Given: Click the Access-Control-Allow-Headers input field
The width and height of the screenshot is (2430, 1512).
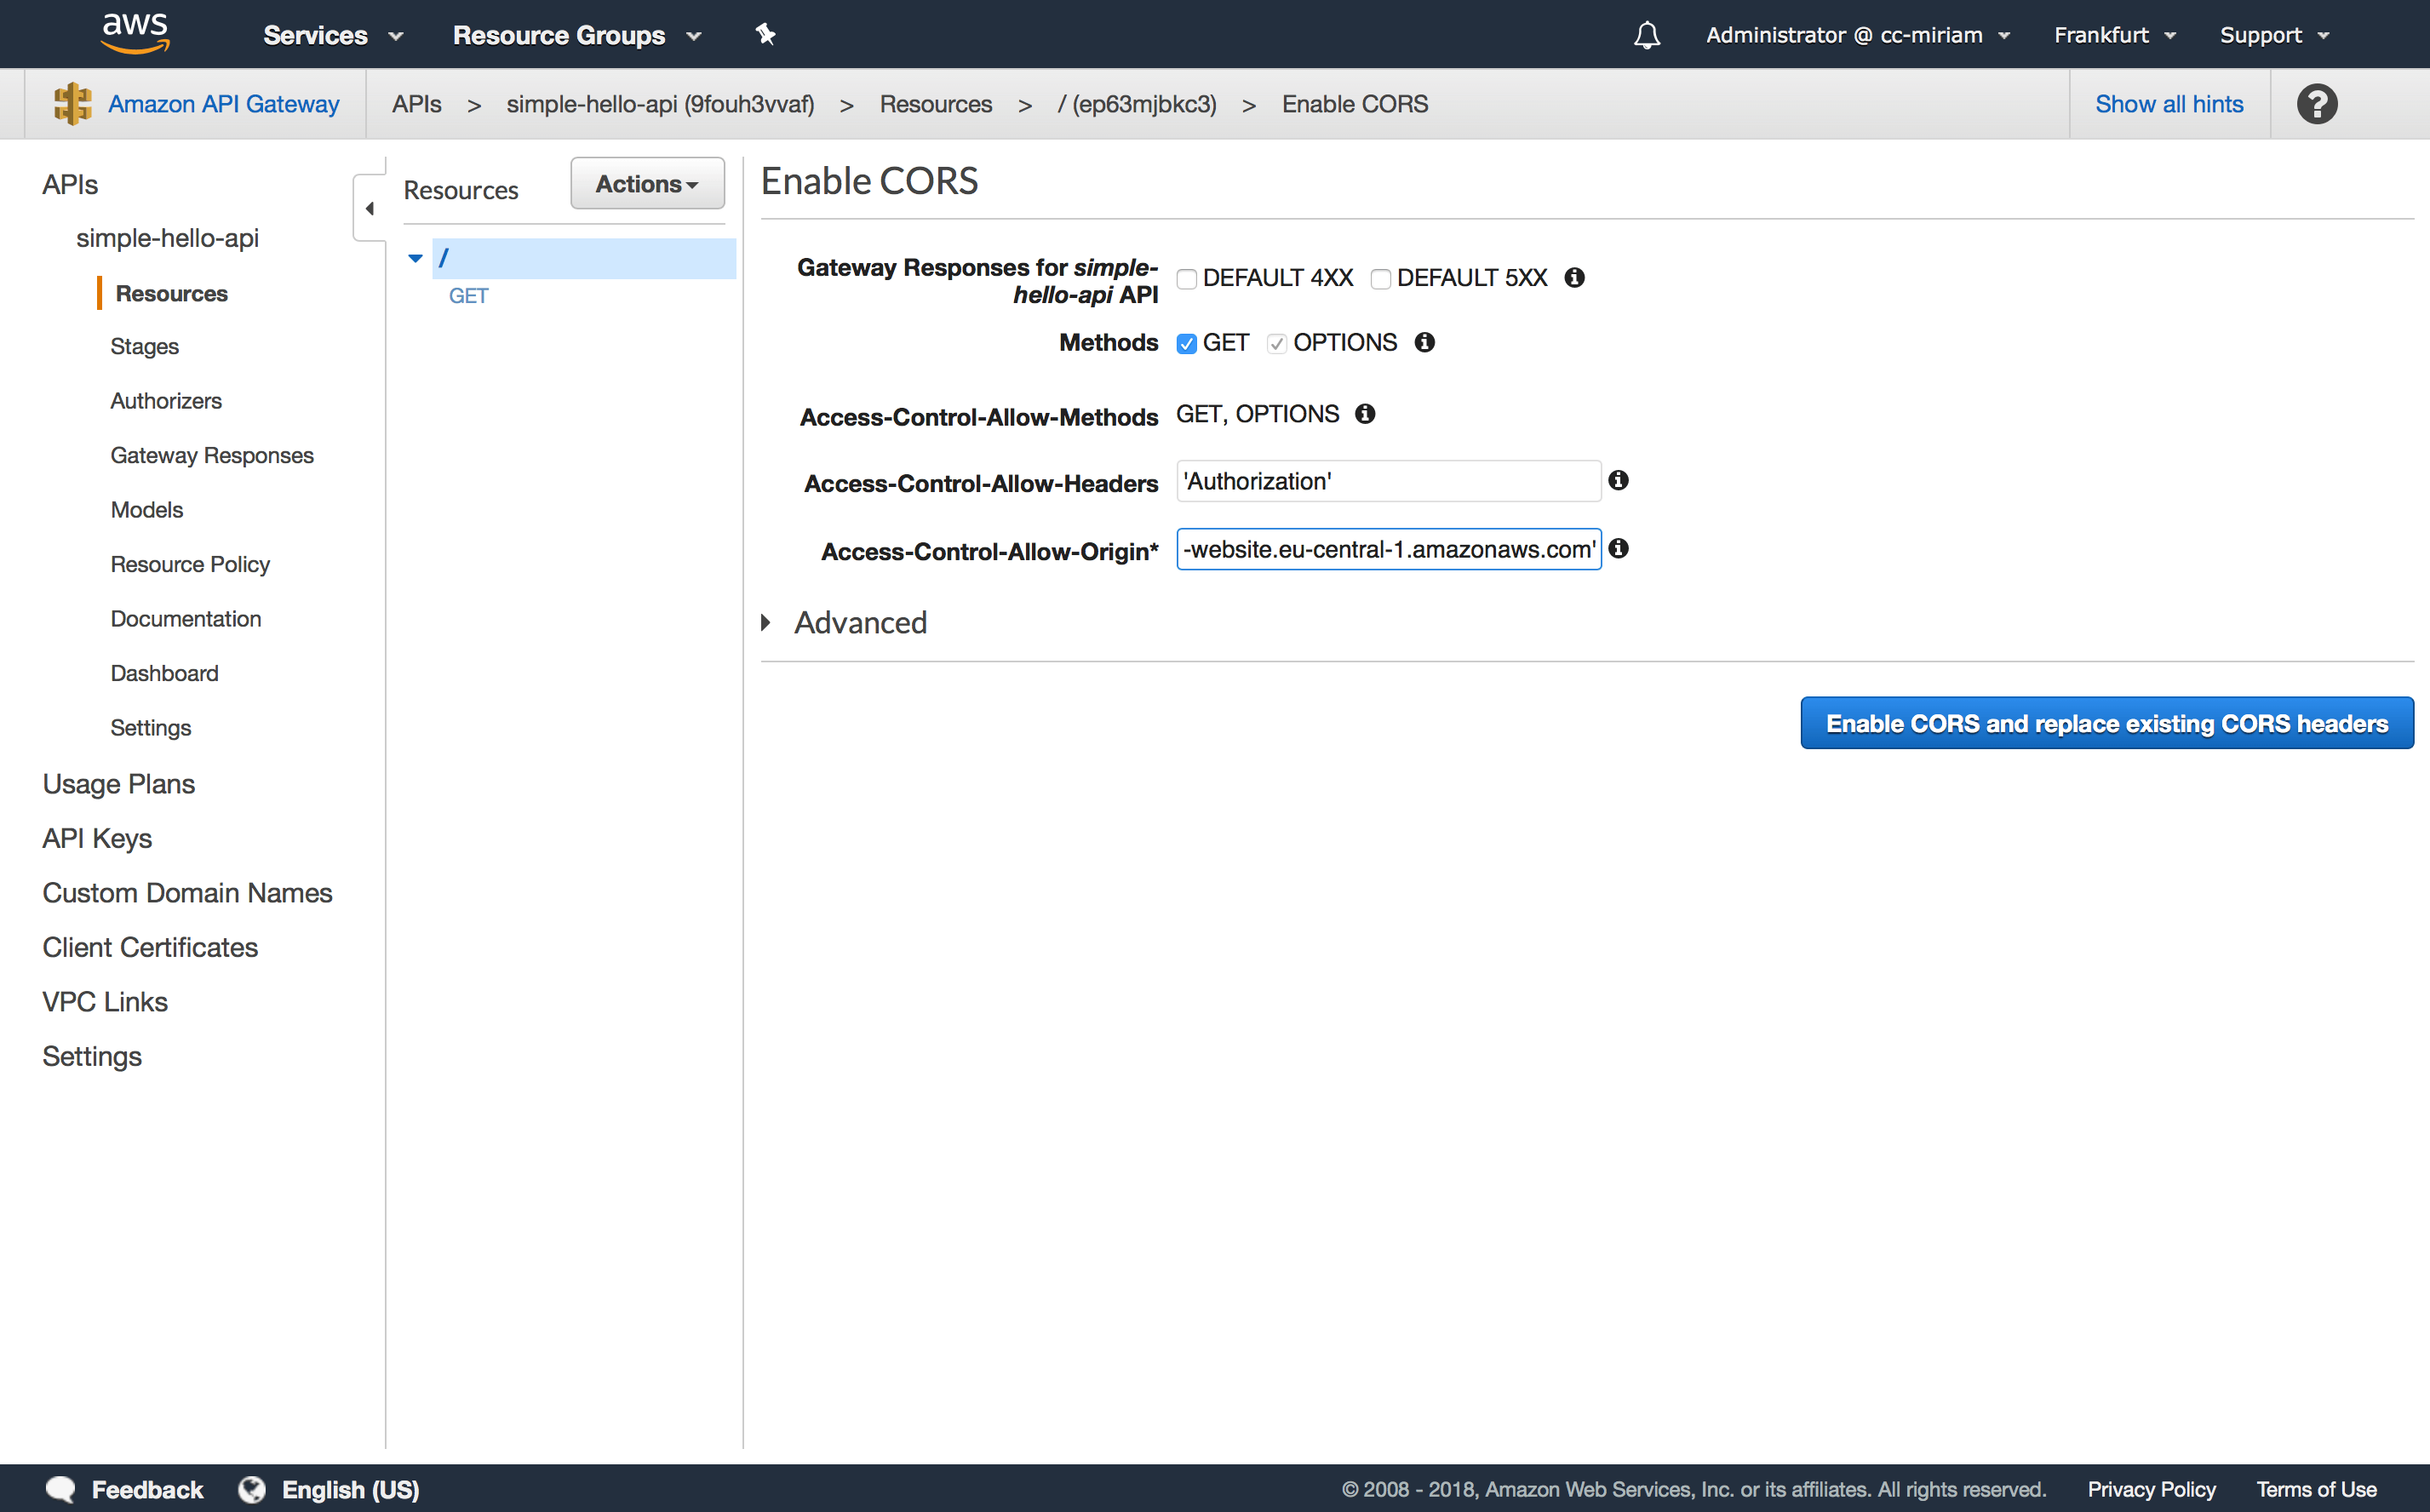Looking at the screenshot, I should 1387,481.
